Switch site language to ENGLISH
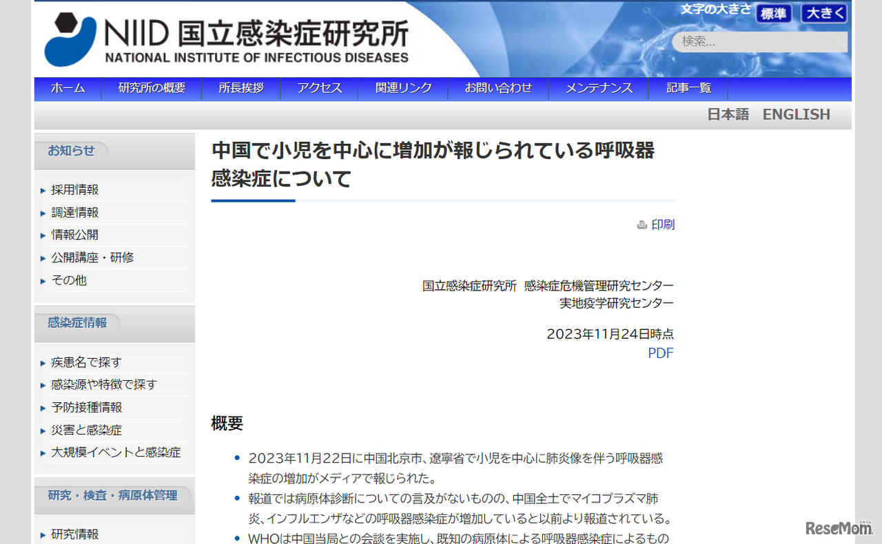This screenshot has width=882, height=544. [796, 114]
